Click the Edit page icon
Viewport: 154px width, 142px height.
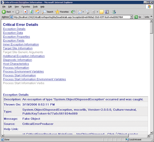coord(93,12)
